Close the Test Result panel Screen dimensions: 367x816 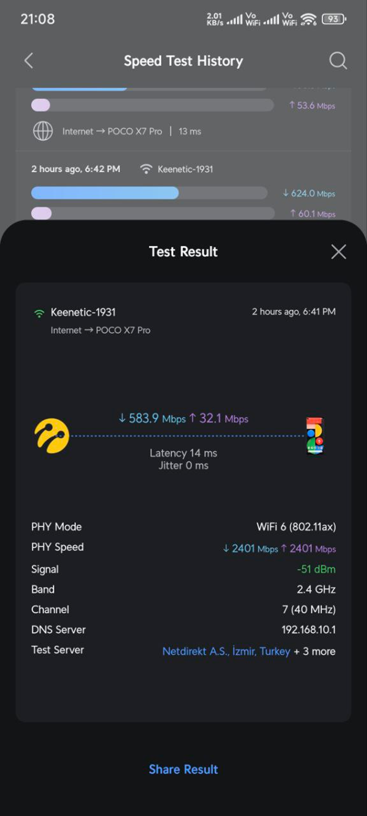[338, 252]
